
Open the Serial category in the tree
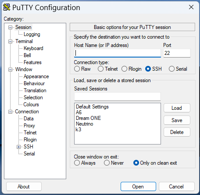pos(29,154)
